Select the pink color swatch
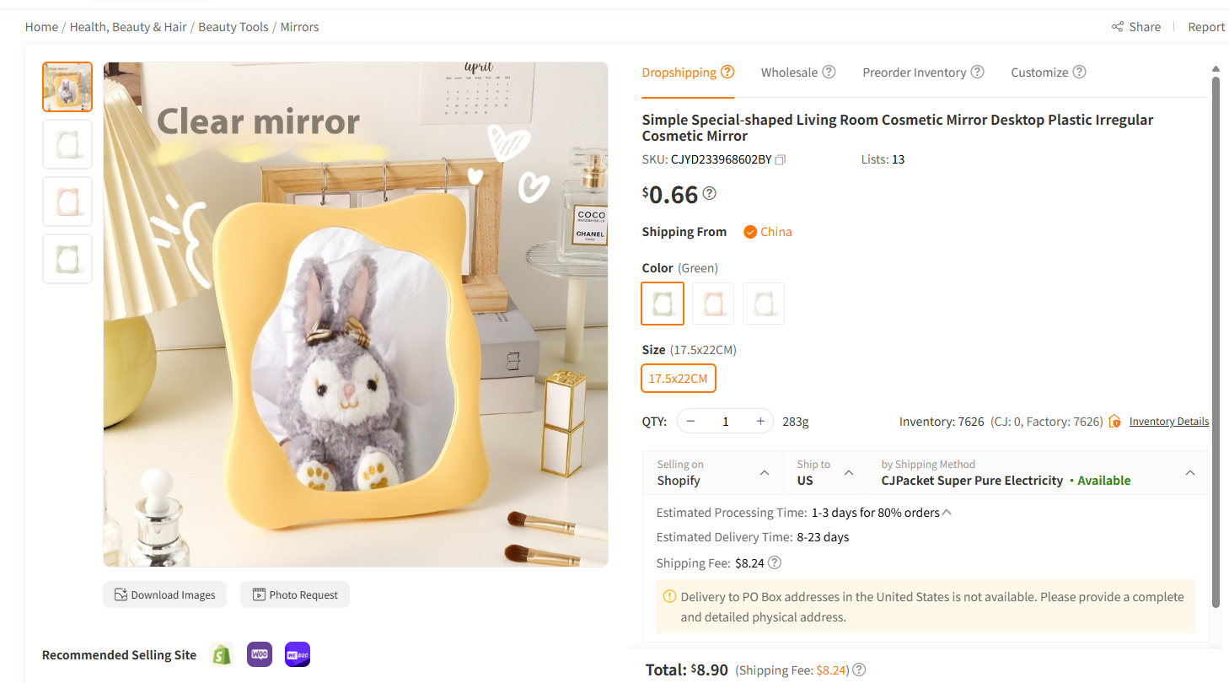Image resolution: width=1229 pixels, height=683 pixels. point(712,303)
